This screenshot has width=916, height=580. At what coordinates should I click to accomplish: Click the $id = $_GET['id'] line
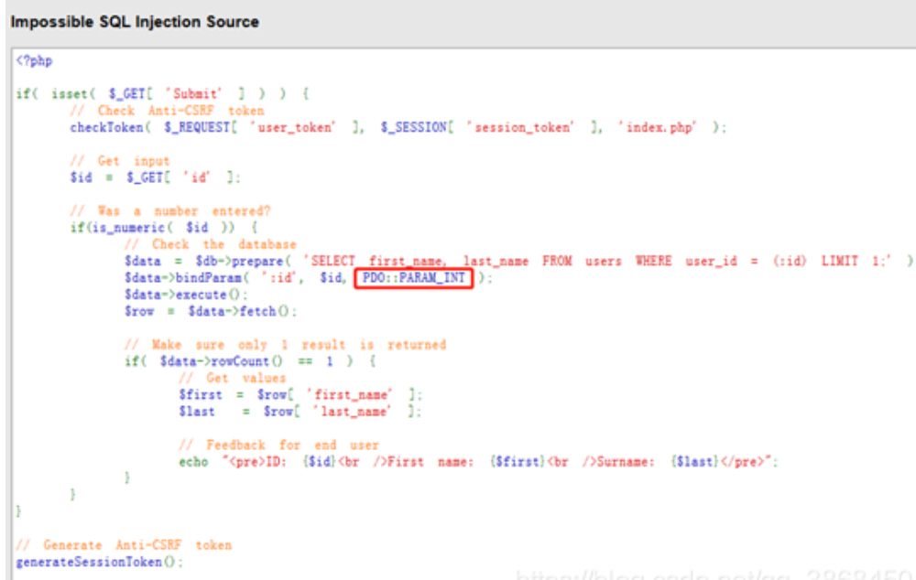[155, 177]
